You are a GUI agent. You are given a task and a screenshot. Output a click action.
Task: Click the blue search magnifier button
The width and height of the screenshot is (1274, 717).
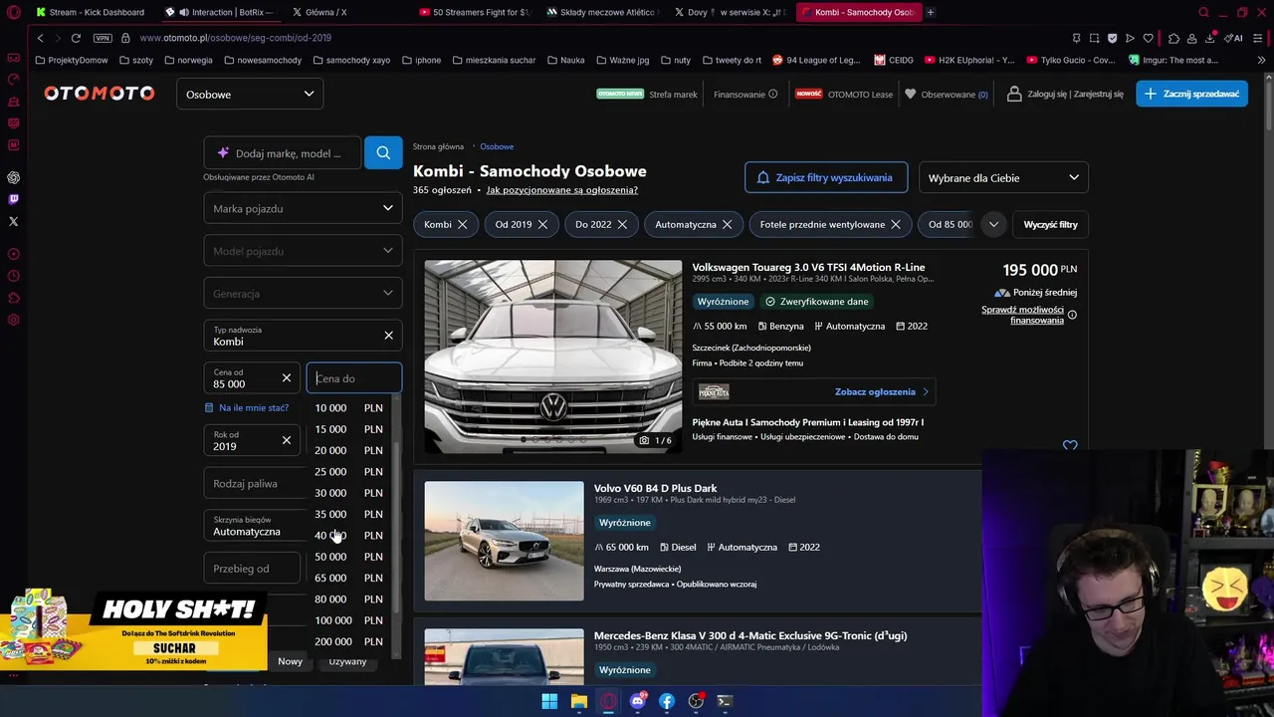point(383,153)
